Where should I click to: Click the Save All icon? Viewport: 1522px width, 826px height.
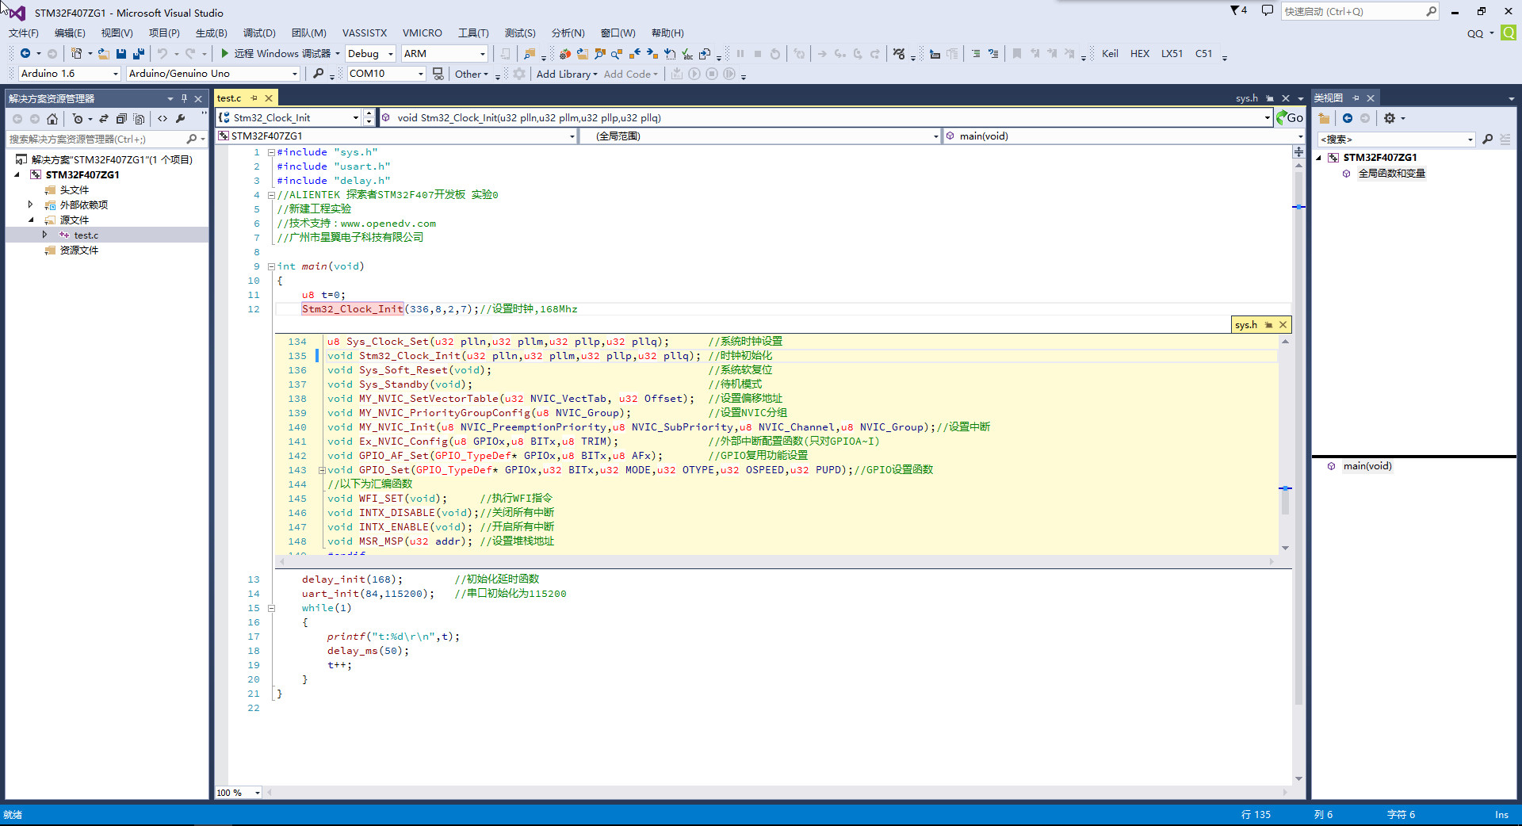point(138,54)
